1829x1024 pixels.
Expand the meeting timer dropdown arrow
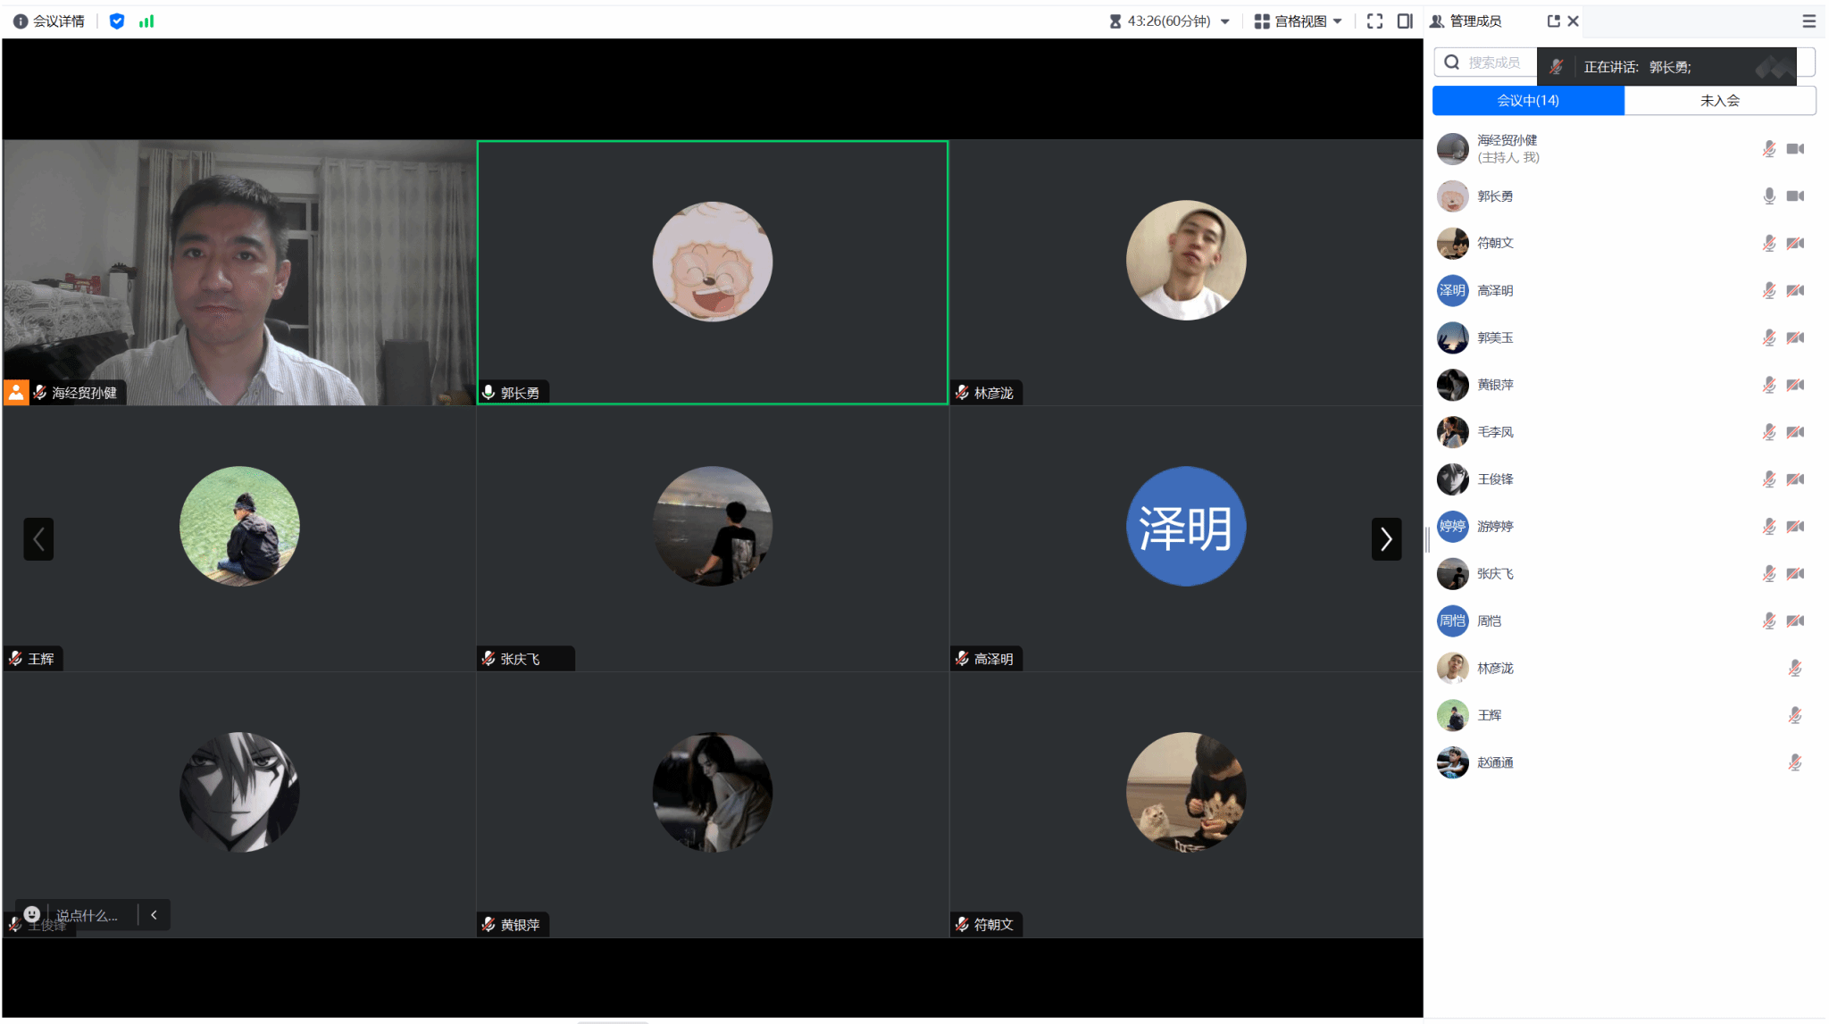[x=1225, y=21]
